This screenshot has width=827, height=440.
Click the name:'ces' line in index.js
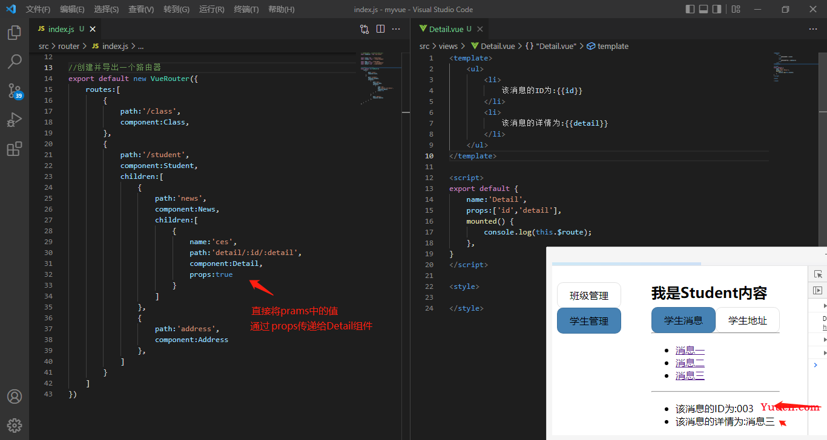213,242
